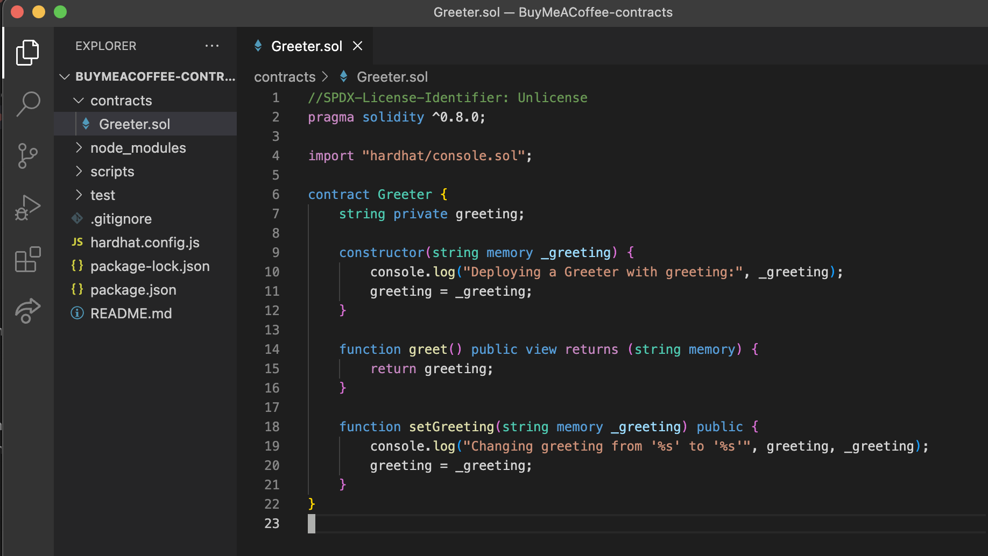Viewport: 988px width, 556px height.
Task: Click the macOS yellow minimize button
Action: pyautogui.click(x=39, y=12)
